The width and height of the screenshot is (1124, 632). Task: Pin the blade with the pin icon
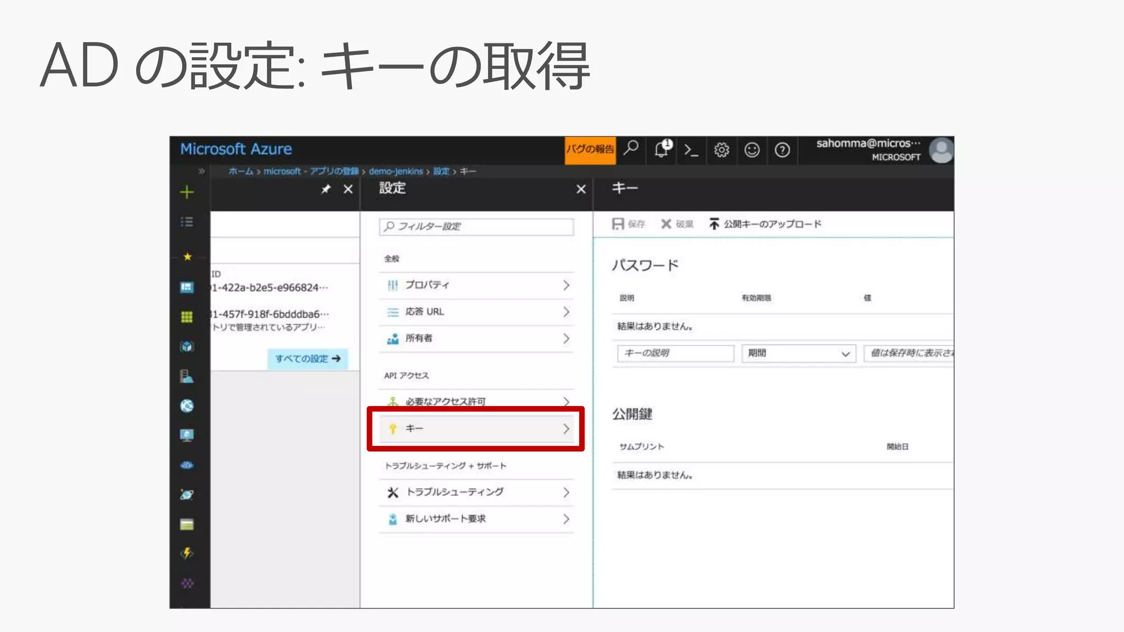326,189
